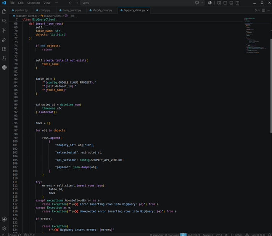The height and width of the screenshot is (236, 272).
Task: Expand the __init__ breadcrumb
Action: pyautogui.click(x=71, y=16)
